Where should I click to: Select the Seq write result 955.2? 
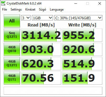click(82, 35)
